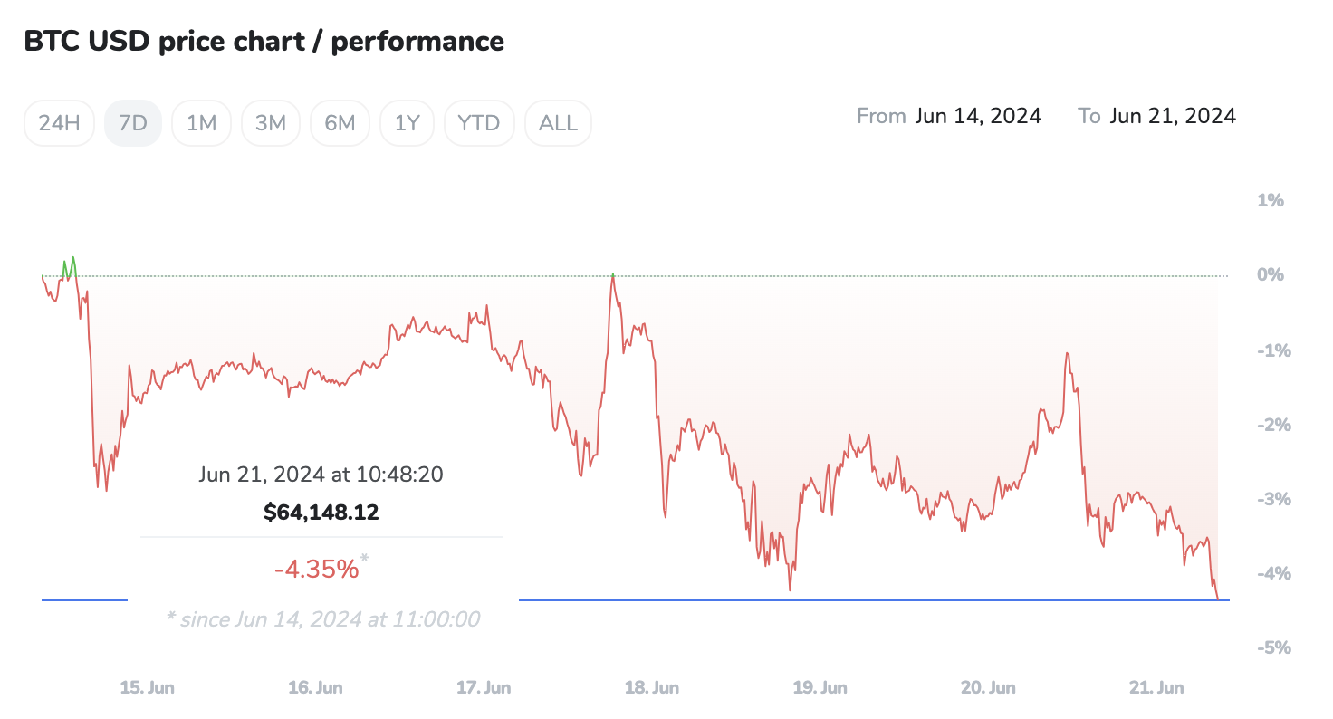Choose the 1M time range
Image resolution: width=1333 pixels, height=719 pixels.
pos(201,123)
